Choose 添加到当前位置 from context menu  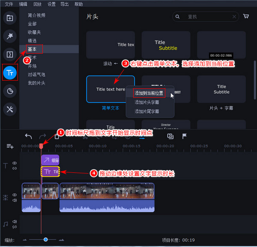point(150,93)
